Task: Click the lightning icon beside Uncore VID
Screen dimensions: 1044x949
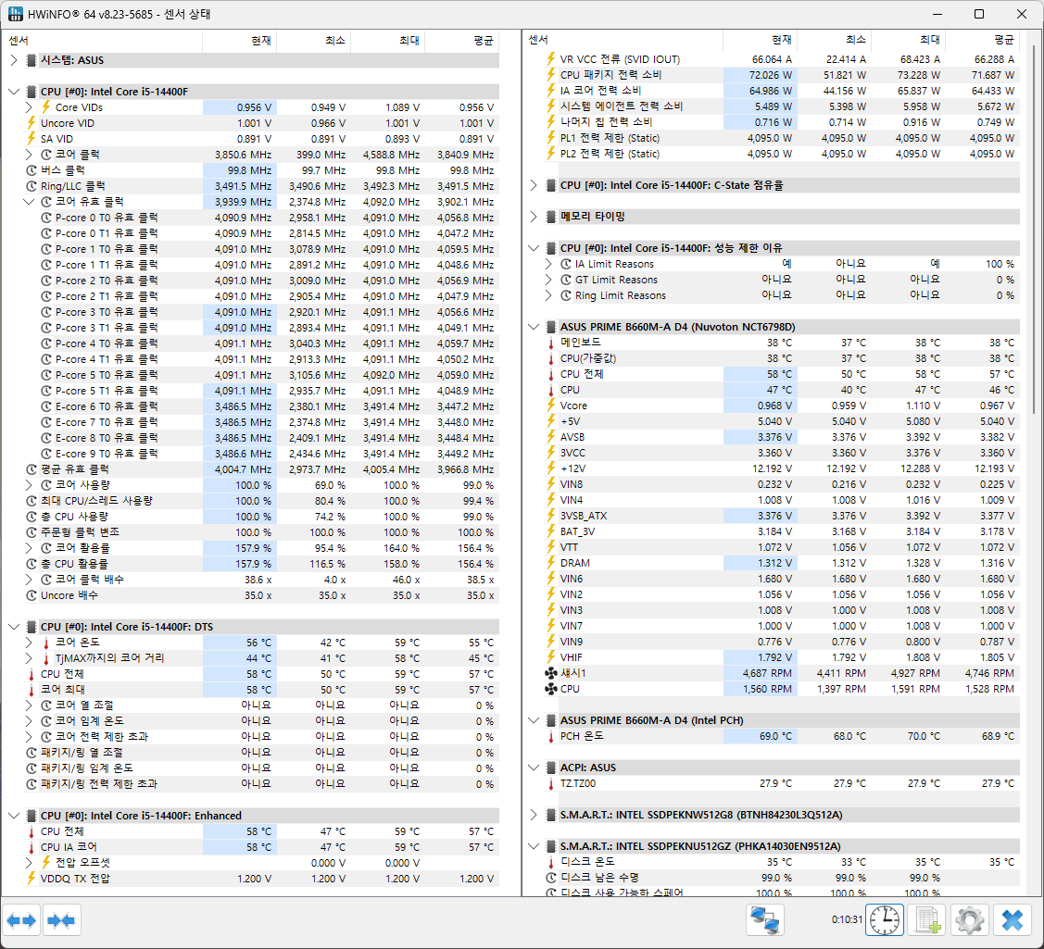Action: coord(31,123)
